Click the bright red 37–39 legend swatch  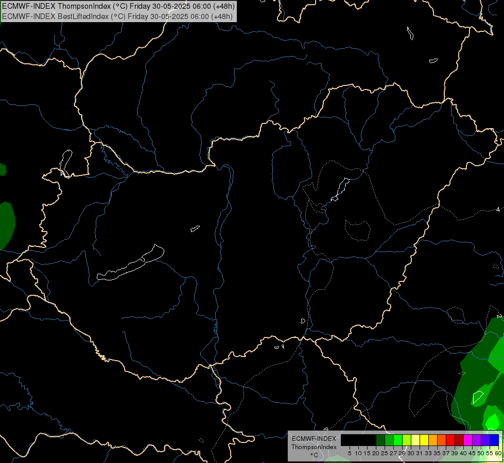pyautogui.click(x=450, y=440)
